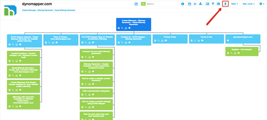Click comment icon on Terms of Use node

point(202,41)
